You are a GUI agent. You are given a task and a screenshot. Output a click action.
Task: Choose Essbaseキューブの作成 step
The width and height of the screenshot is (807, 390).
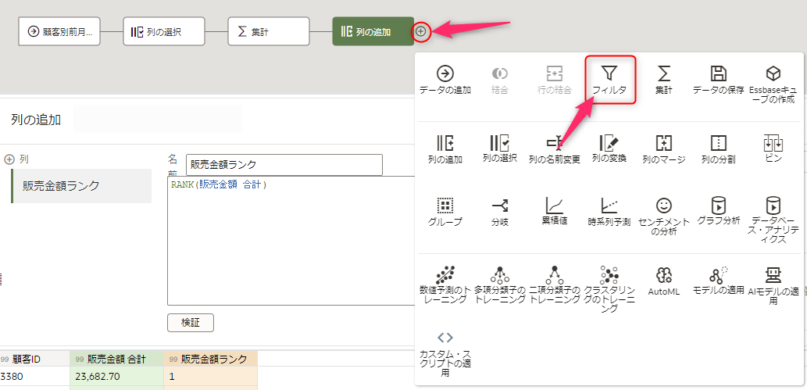point(772,85)
